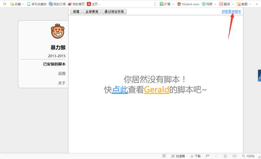Follow the 点此 link

tap(120, 89)
